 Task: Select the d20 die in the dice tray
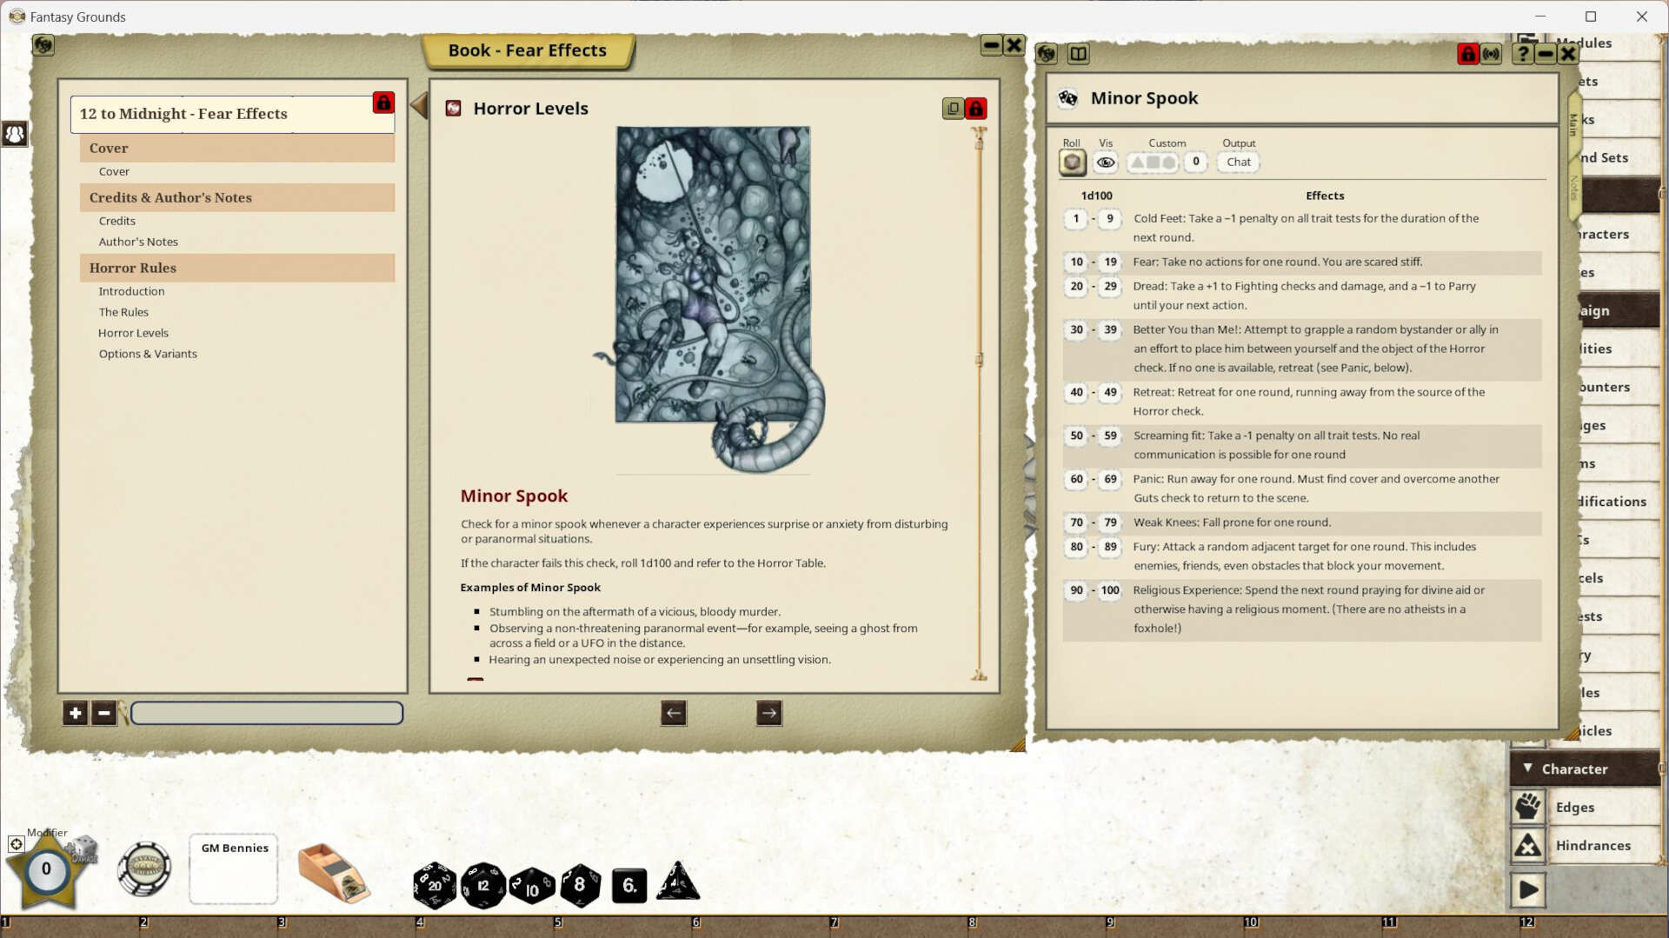[x=435, y=885]
